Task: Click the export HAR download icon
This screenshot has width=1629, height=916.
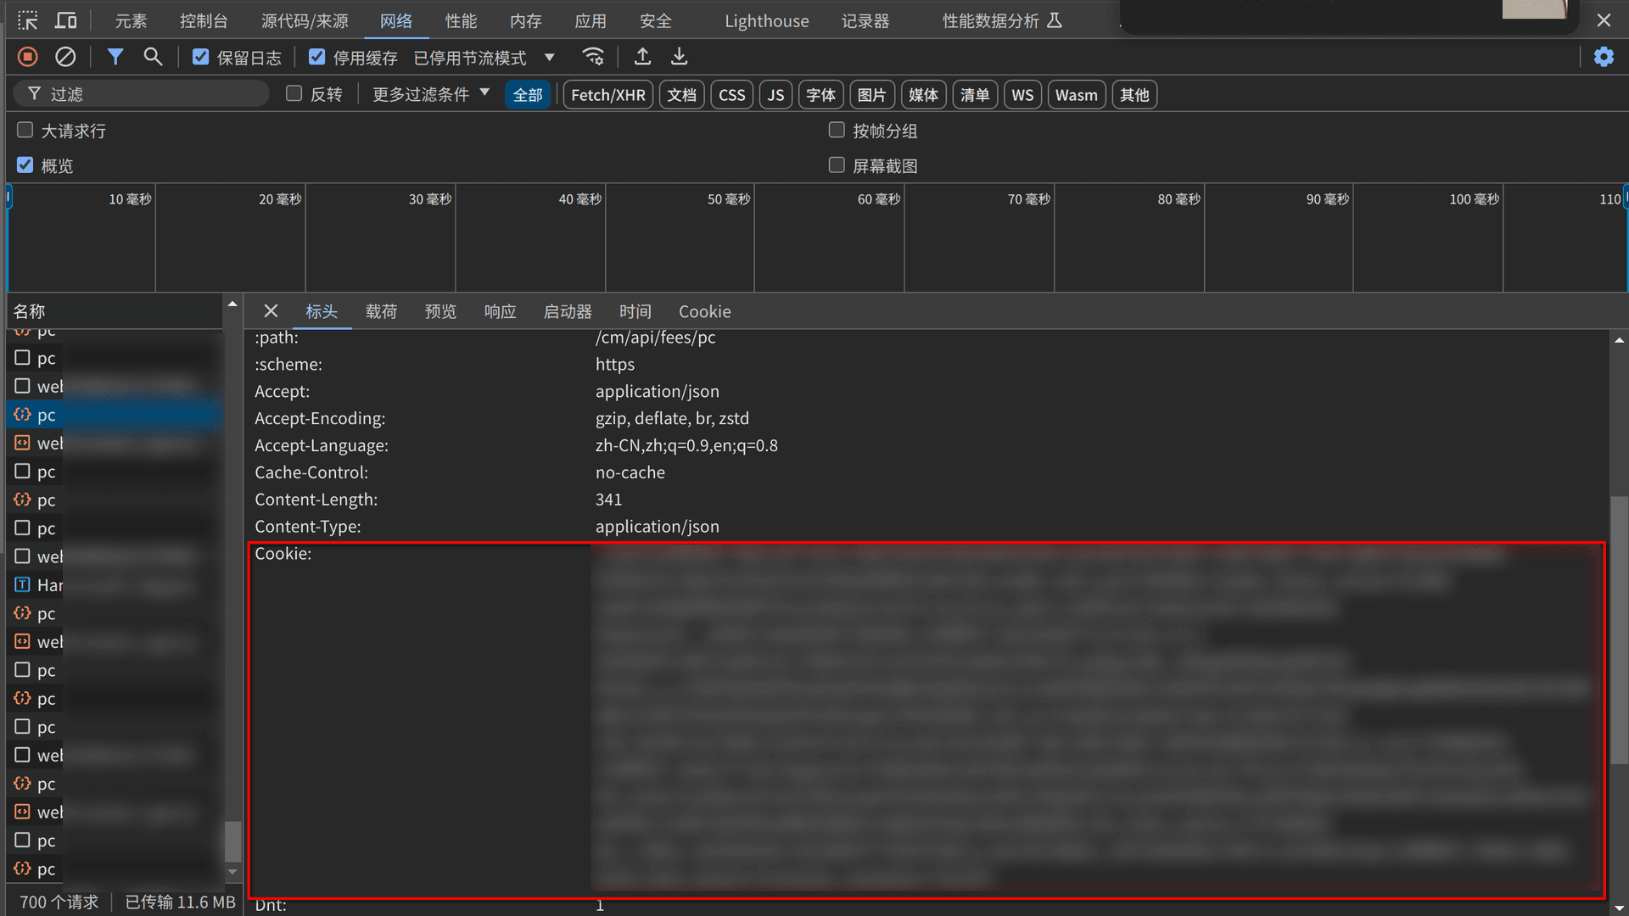Action: (x=679, y=57)
